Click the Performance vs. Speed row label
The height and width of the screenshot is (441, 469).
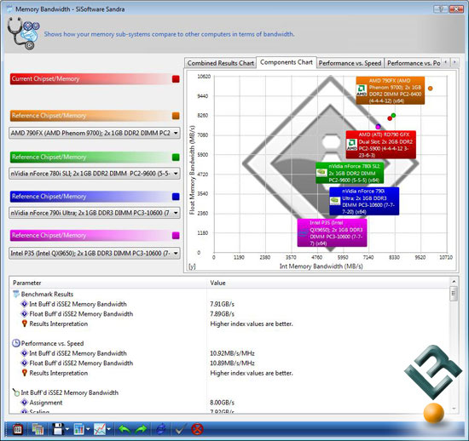click(52, 343)
